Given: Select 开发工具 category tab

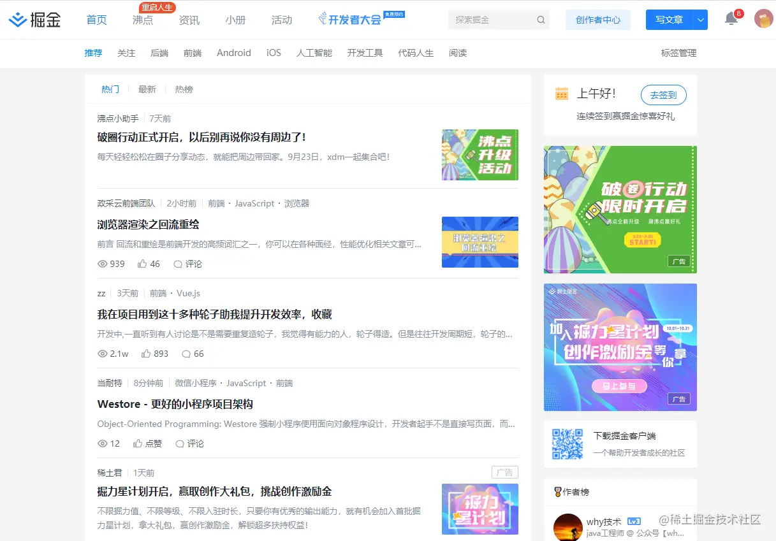Looking at the screenshot, I should [x=365, y=53].
